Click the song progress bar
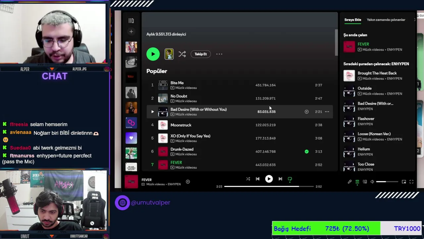The image size is (424, 239). pos(269,187)
